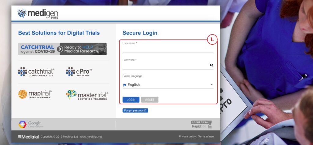Click the language dropdown arrow
313x145 pixels.
coord(212,85)
